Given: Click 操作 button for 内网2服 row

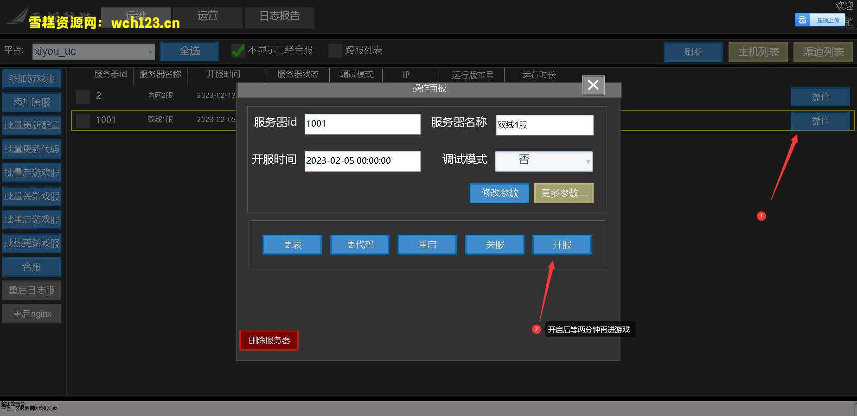Looking at the screenshot, I should pyautogui.click(x=820, y=96).
